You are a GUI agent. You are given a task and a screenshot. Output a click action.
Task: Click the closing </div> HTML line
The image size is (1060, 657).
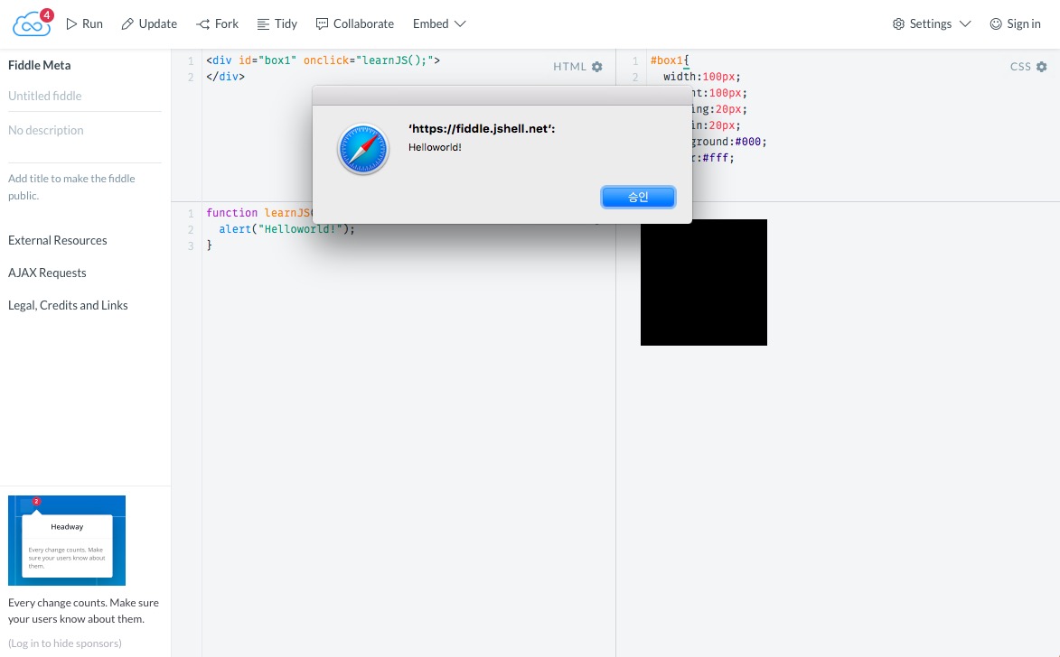[x=226, y=77]
